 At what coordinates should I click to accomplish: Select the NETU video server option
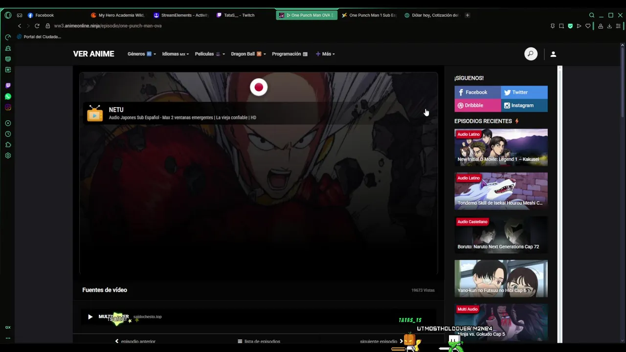pyautogui.click(x=259, y=113)
